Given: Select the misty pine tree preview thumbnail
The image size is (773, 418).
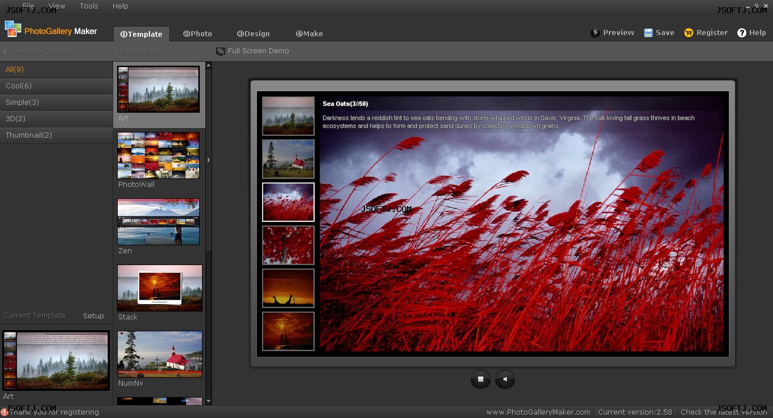Looking at the screenshot, I should [x=288, y=116].
